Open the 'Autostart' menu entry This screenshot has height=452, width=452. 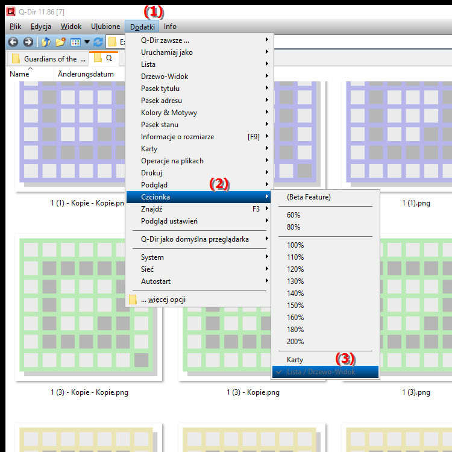(x=199, y=281)
